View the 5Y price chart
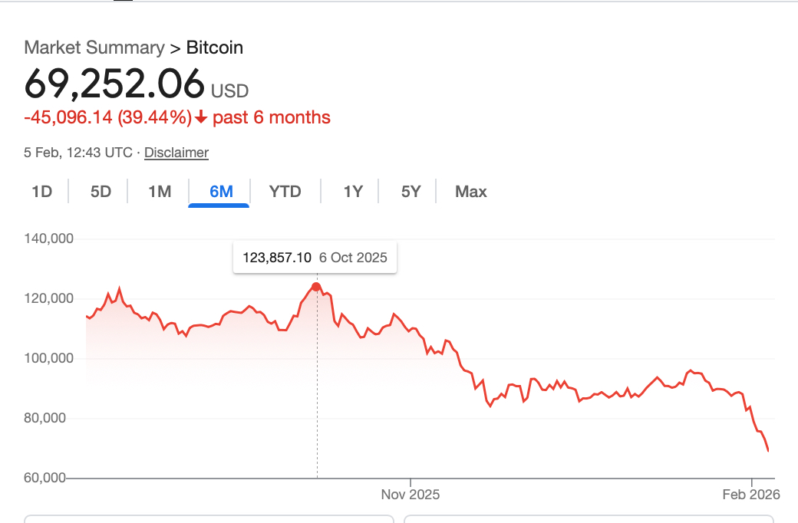The image size is (798, 523). 411,192
